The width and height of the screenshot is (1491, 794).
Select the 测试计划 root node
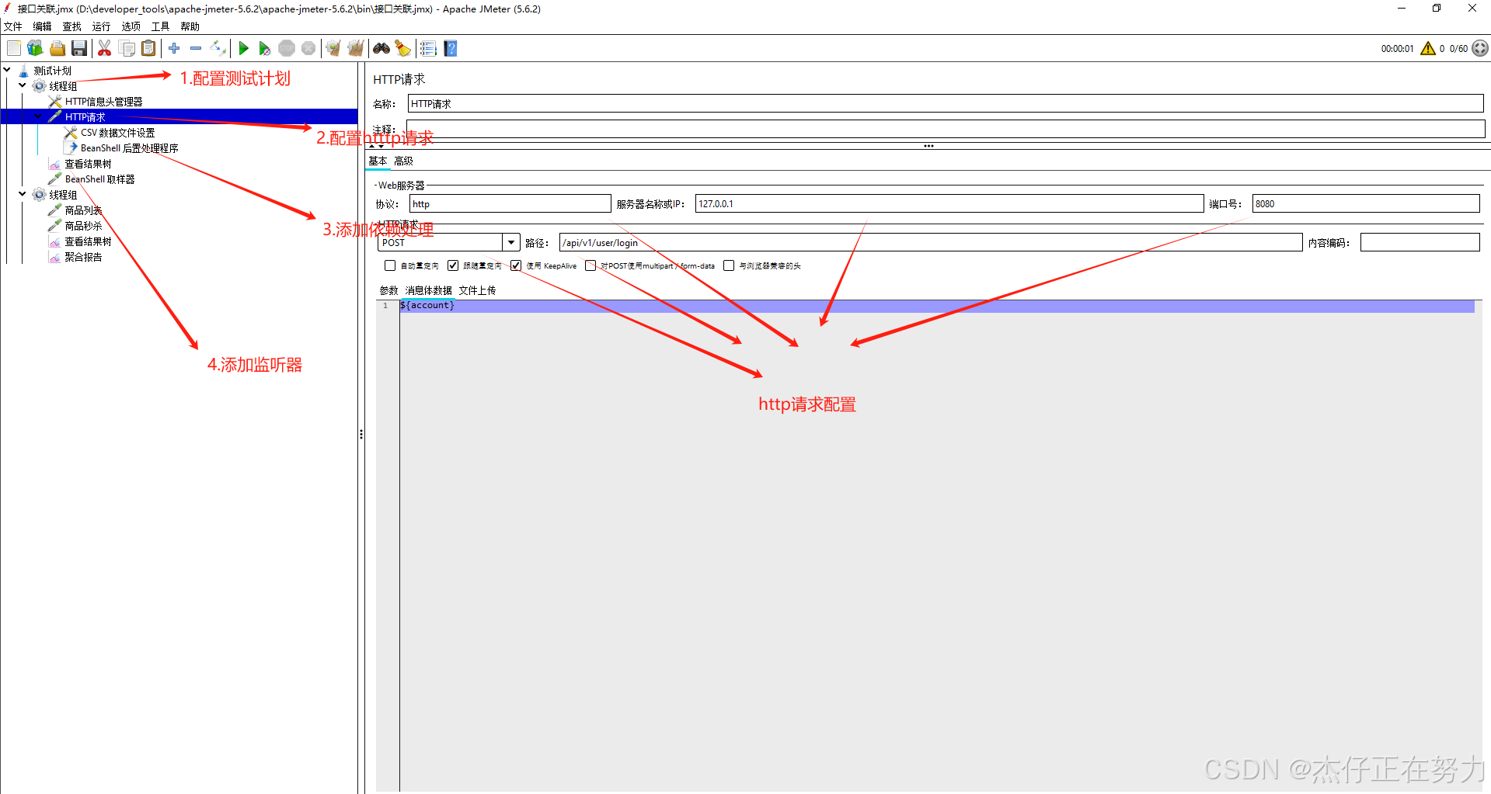coord(52,71)
